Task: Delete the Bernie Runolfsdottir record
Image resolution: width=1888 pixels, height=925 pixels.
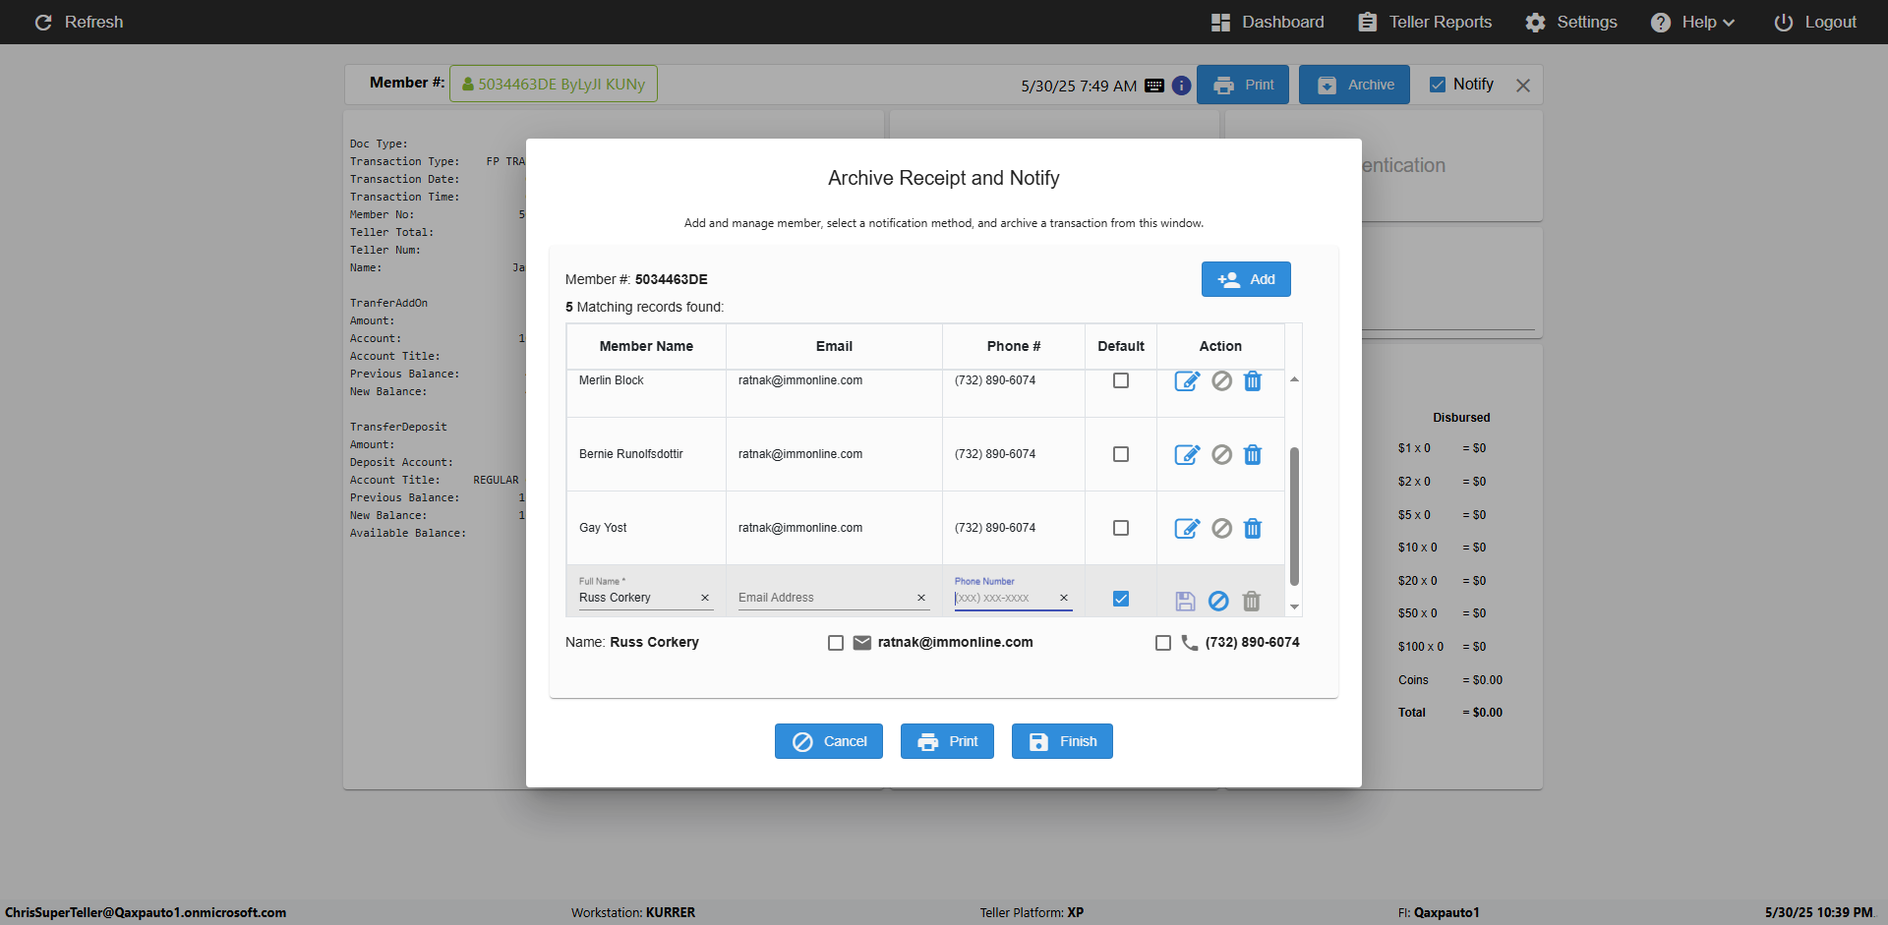Action: pyautogui.click(x=1253, y=455)
